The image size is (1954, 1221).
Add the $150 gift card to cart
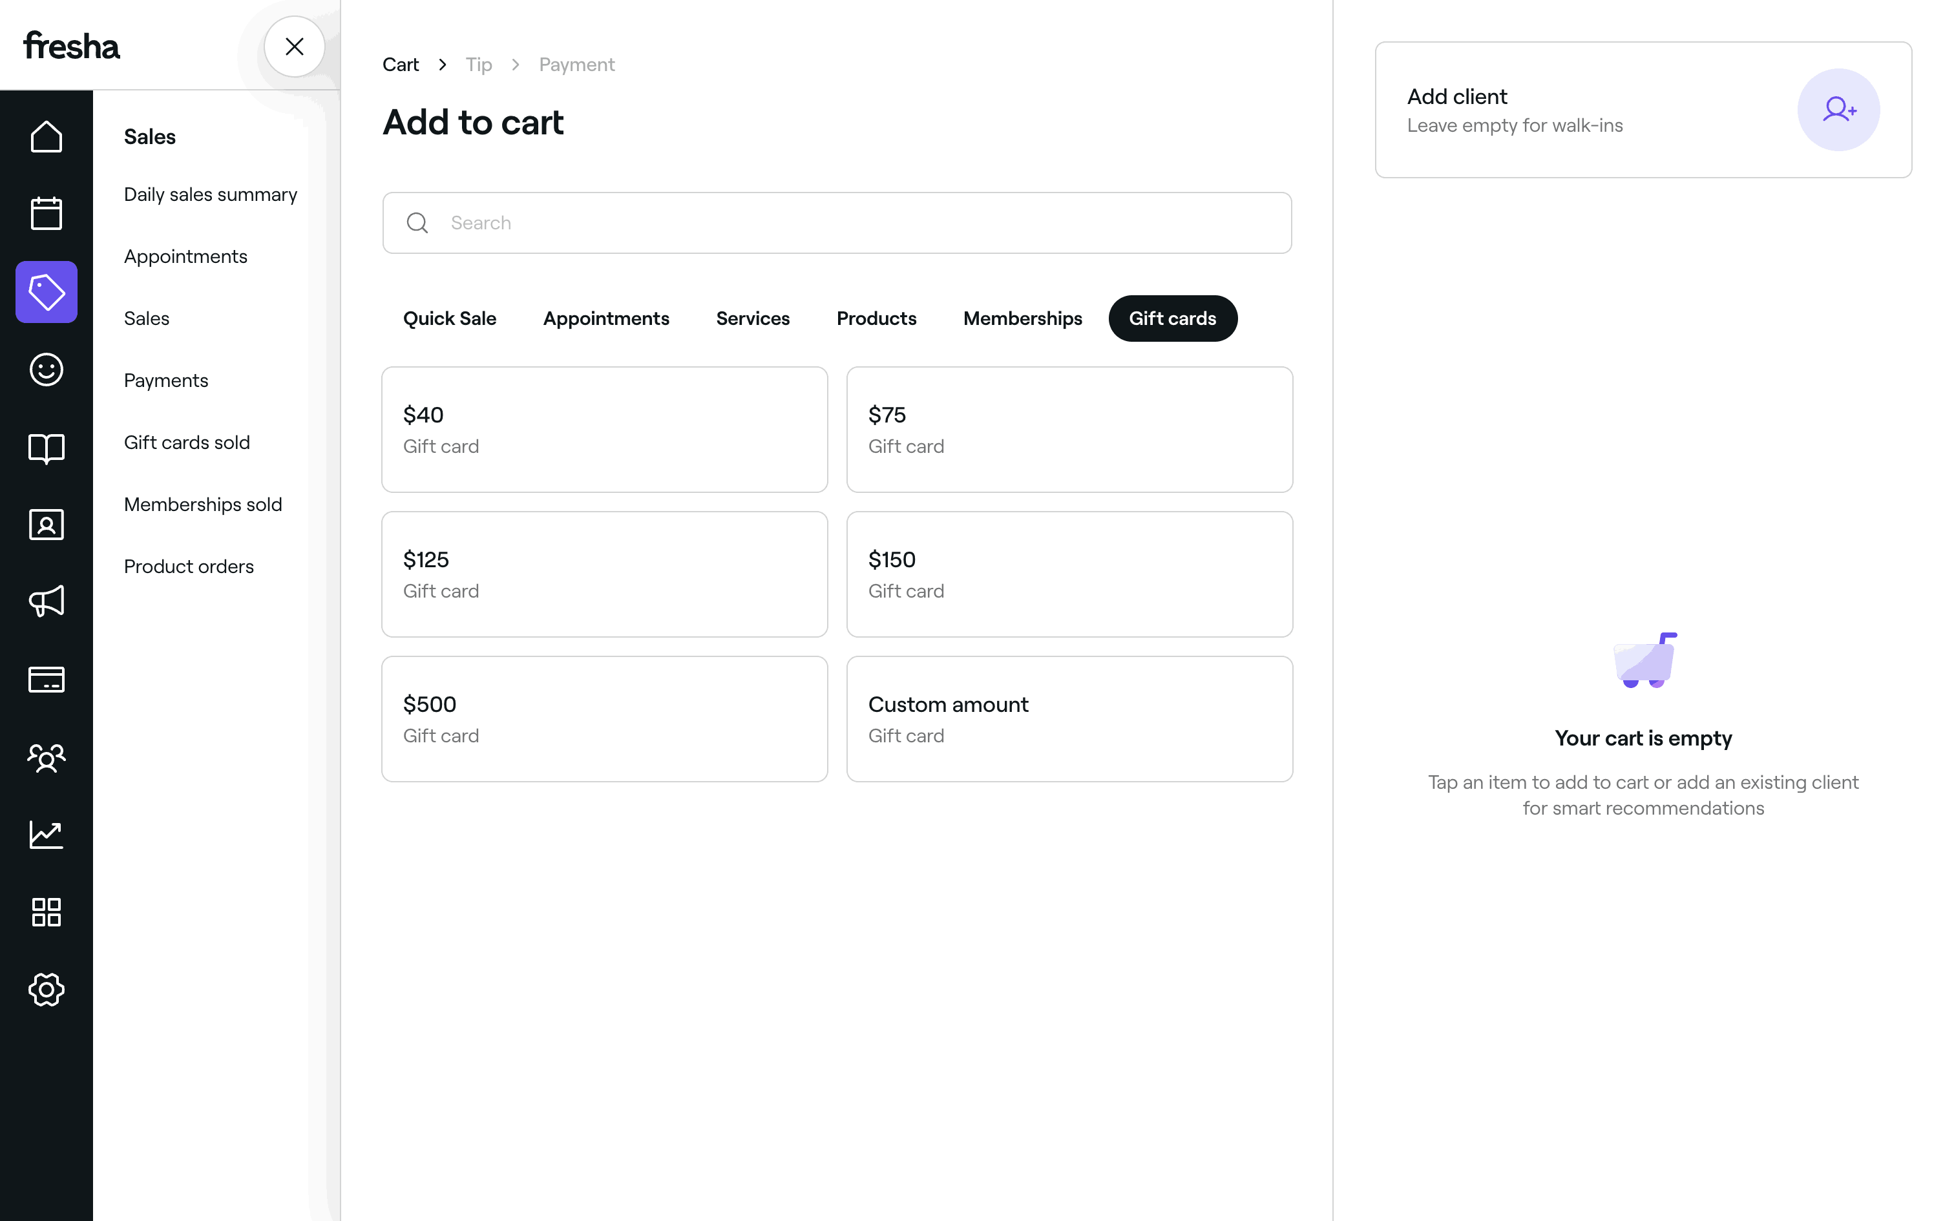1069,574
